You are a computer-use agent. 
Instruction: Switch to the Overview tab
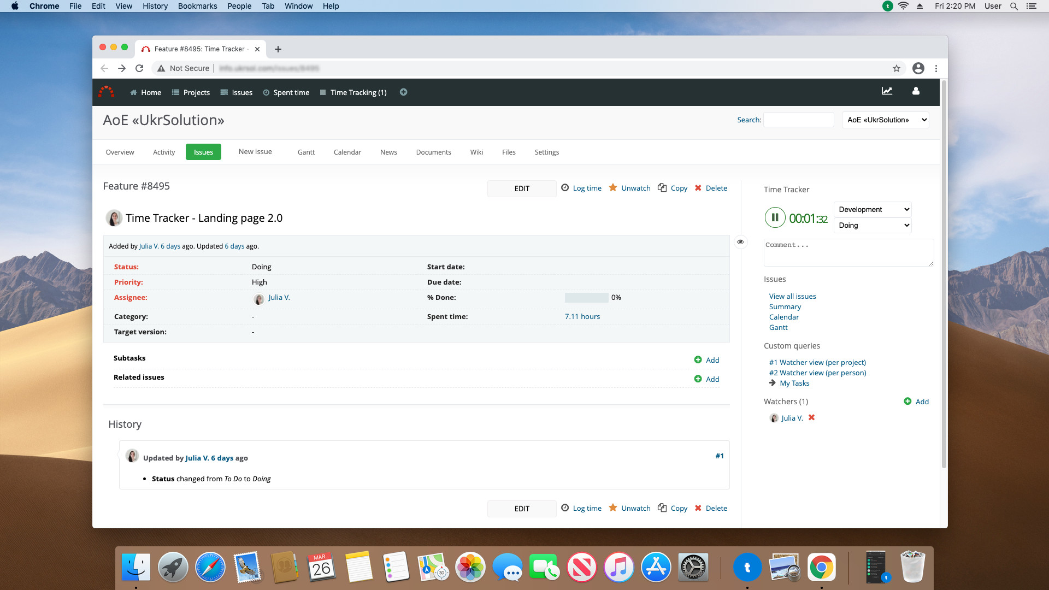pos(120,152)
